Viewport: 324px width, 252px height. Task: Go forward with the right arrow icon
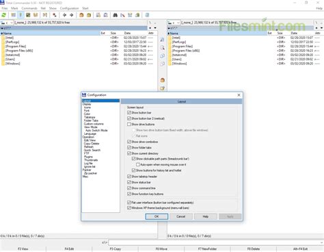tap(72, 15)
